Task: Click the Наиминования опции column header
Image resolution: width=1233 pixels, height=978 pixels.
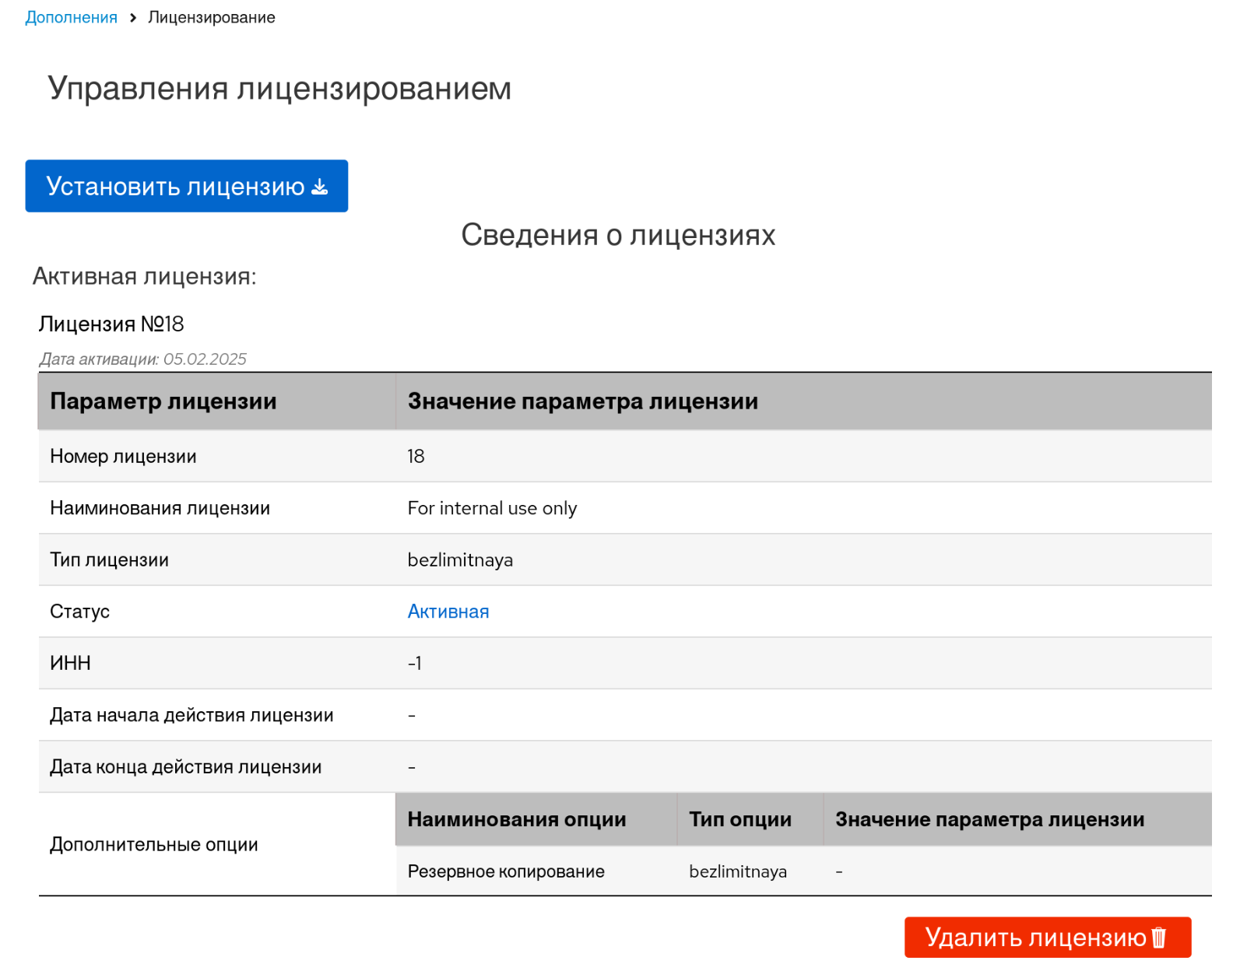Action: 516,819
